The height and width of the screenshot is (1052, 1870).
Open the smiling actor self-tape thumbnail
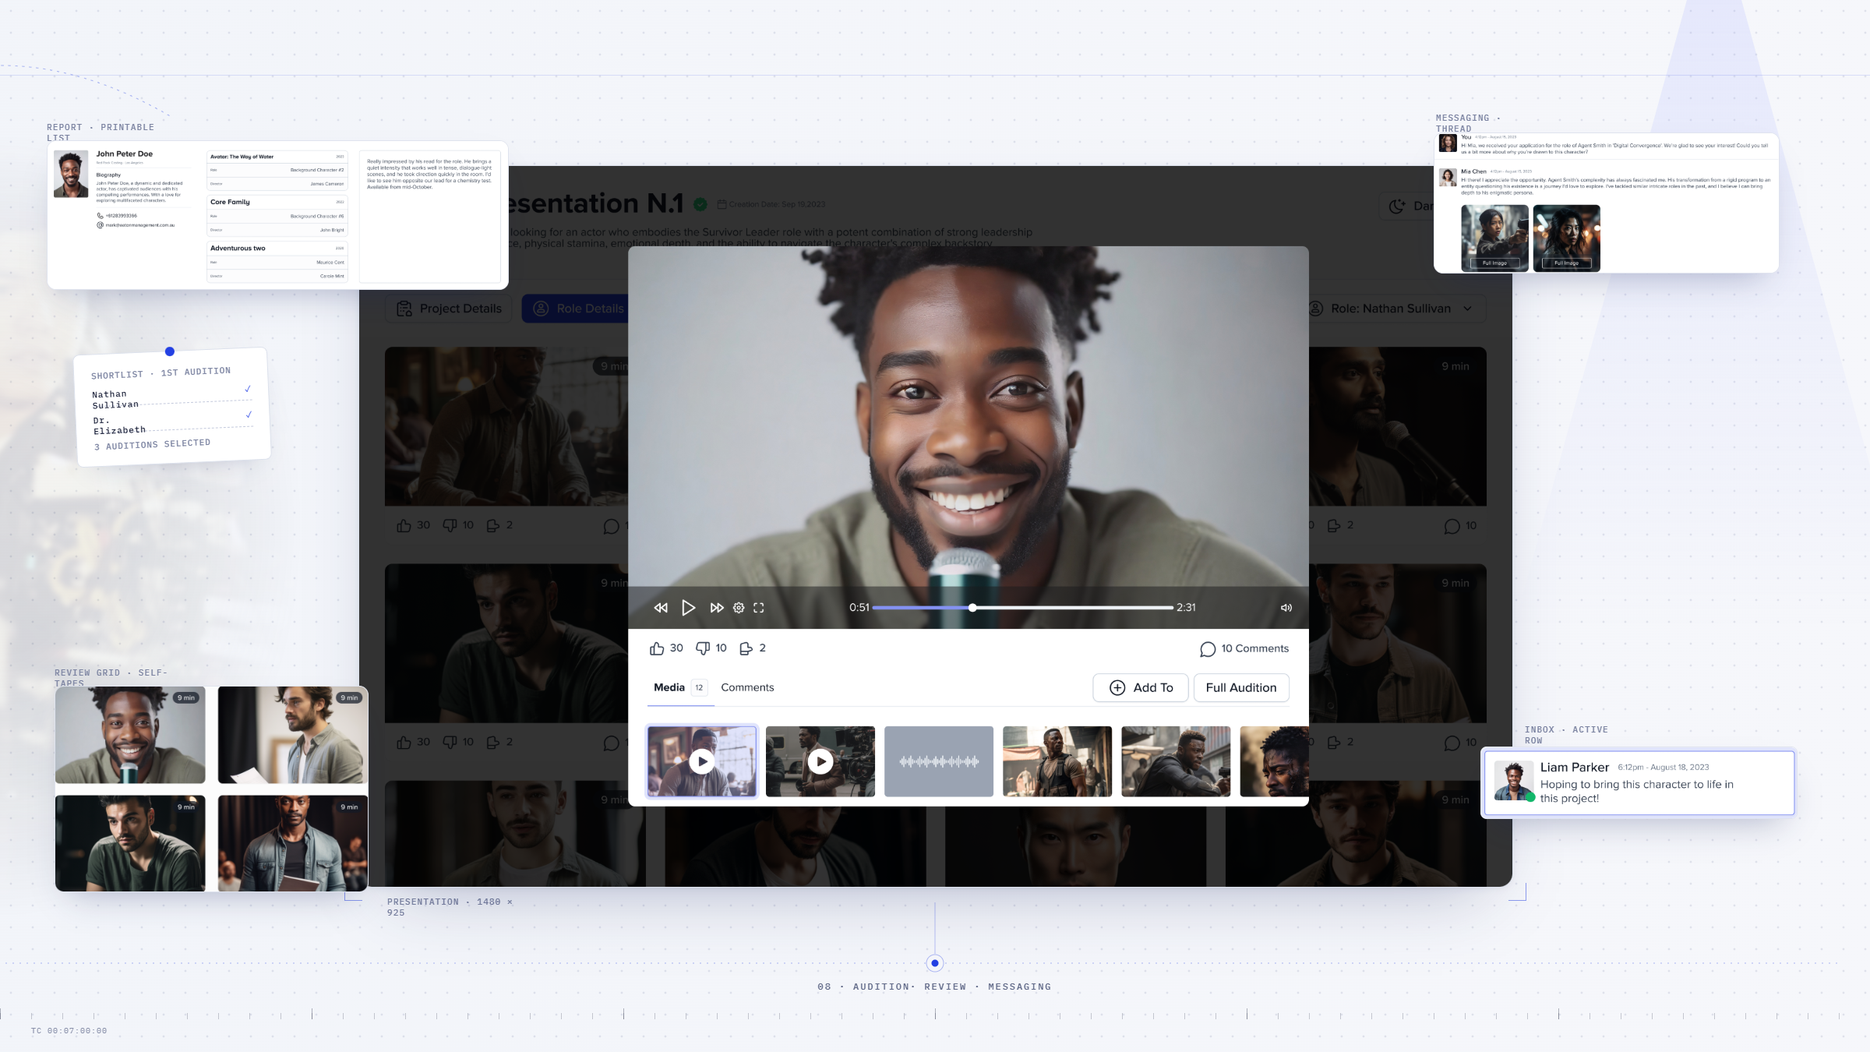(x=130, y=735)
